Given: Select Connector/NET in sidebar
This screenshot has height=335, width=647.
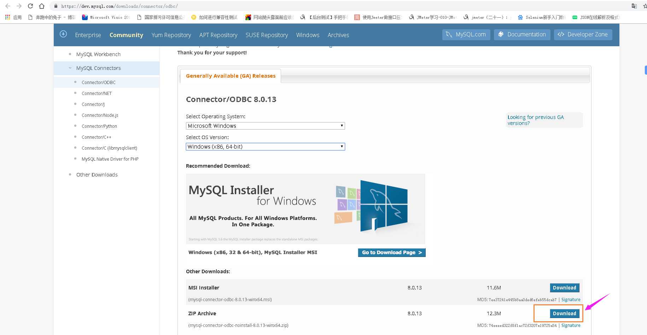Looking at the screenshot, I should [97, 93].
